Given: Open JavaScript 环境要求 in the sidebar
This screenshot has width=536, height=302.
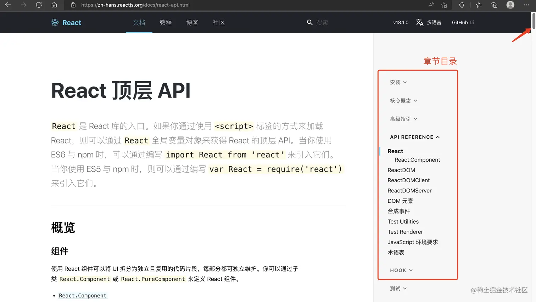Looking at the screenshot, I should [413, 242].
